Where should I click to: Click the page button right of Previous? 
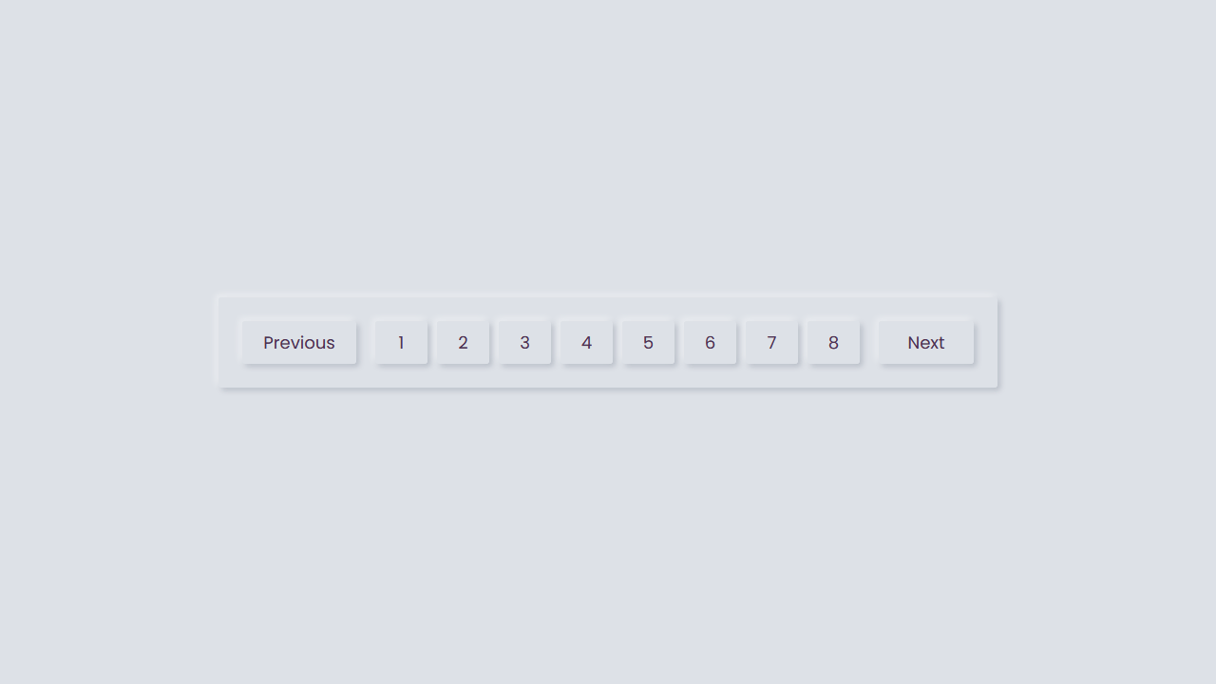click(x=401, y=343)
